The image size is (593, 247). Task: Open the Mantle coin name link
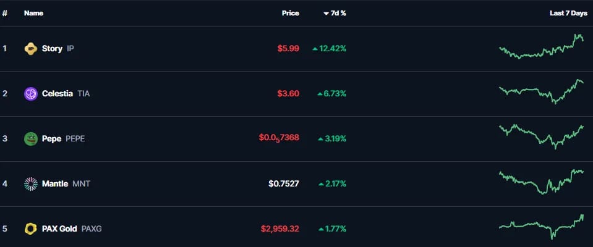pyautogui.click(x=55, y=184)
